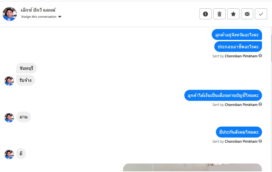Click the spam report exclamation icon

(x=205, y=14)
